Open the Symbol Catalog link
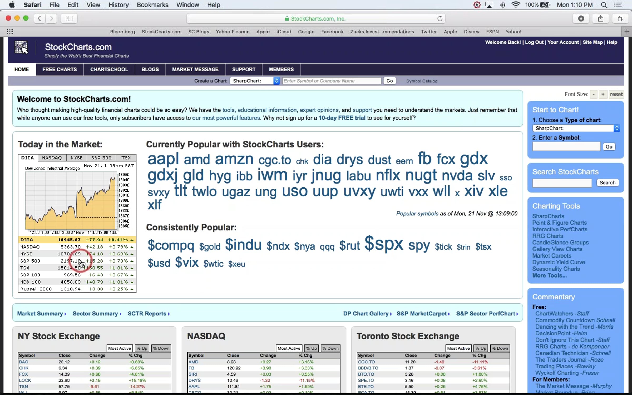 pyautogui.click(x=422, y=81)
